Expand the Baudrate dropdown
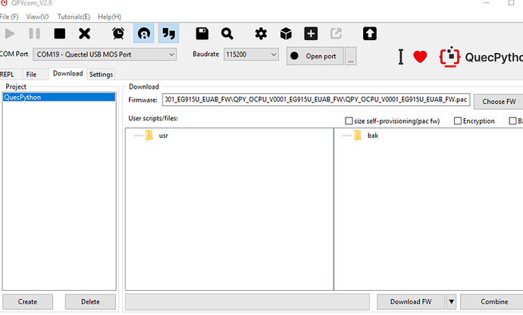523x315 pixels. coord(252,55)
